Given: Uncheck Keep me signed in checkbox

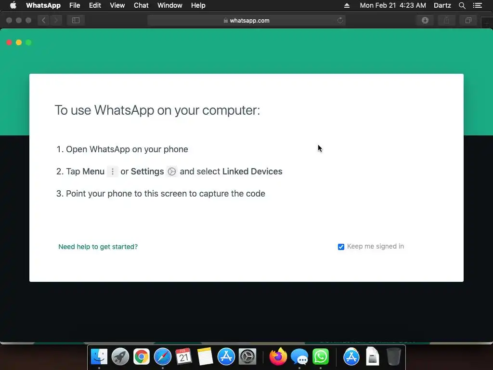Looking at the screenshot, I should pos(341,247).
